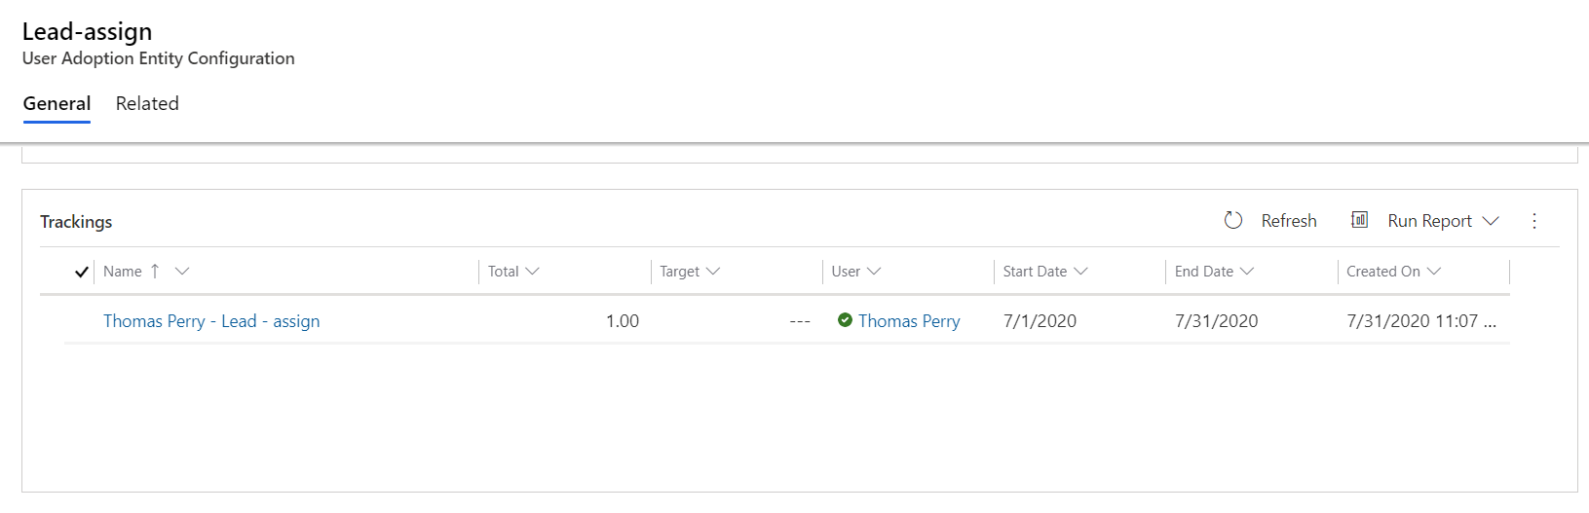This screenshot has height=513, width=1589.
Task: Select the 1.00 Total cell in row
Action: 565,320
